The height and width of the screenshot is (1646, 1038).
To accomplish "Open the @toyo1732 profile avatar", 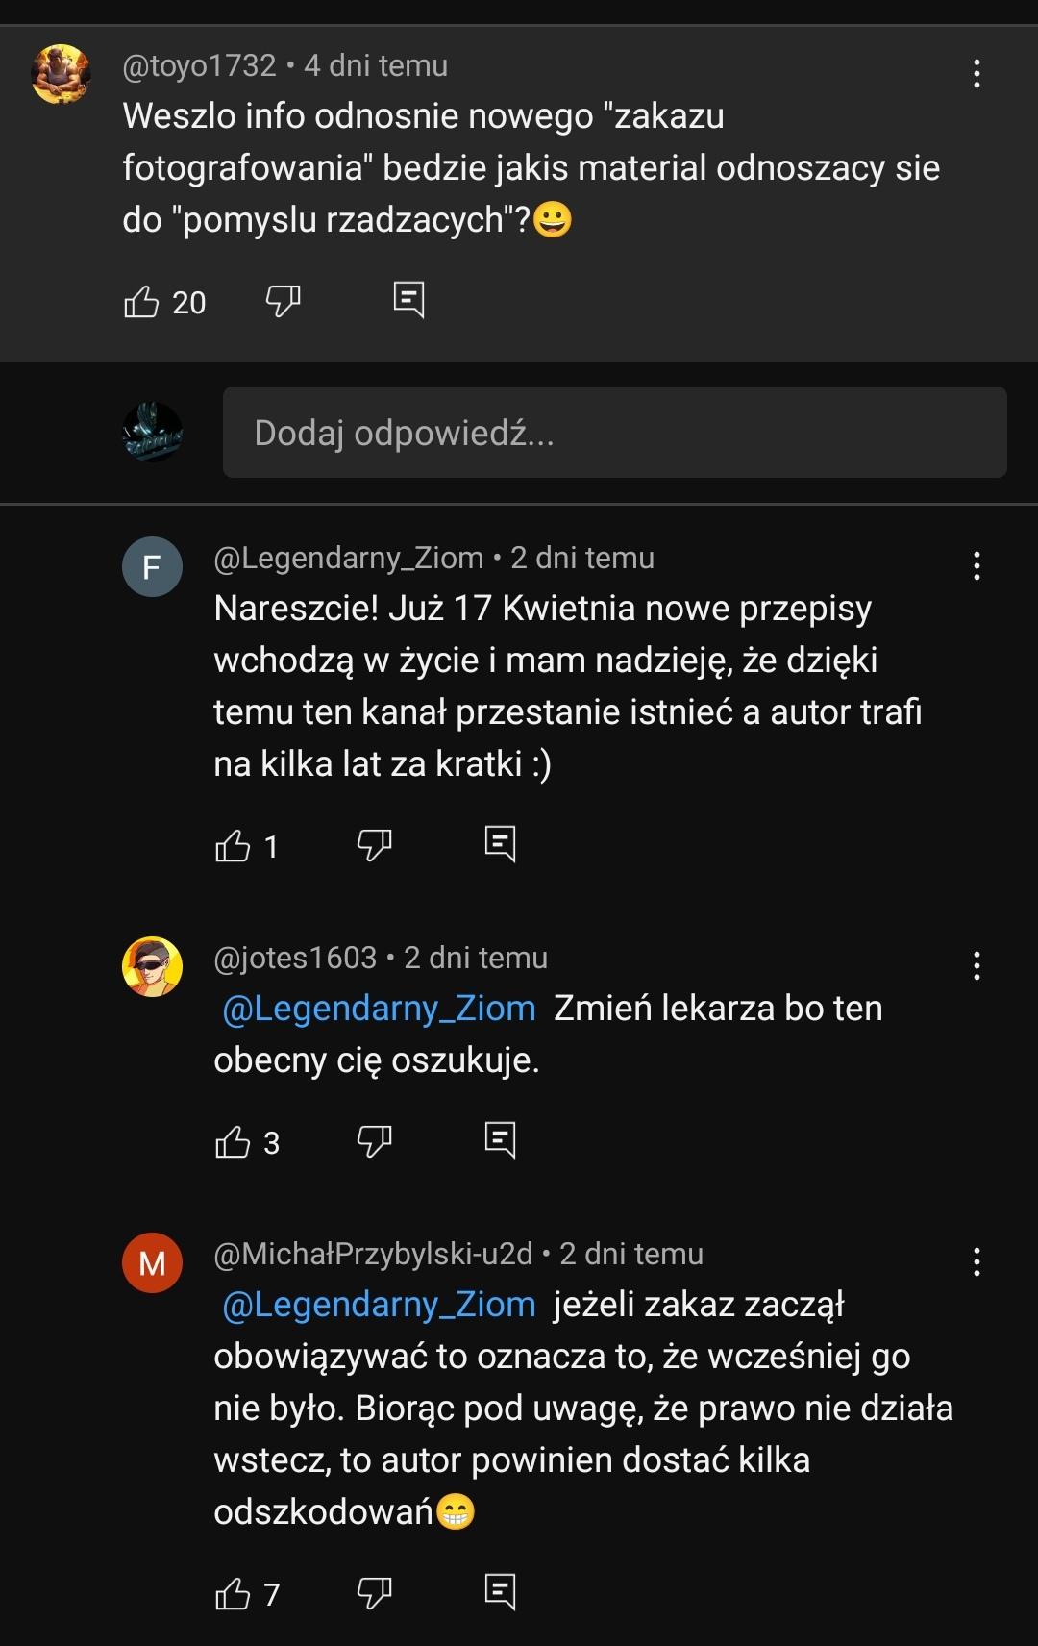I will (x=61, y=74).
